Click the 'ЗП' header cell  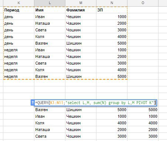112,10
